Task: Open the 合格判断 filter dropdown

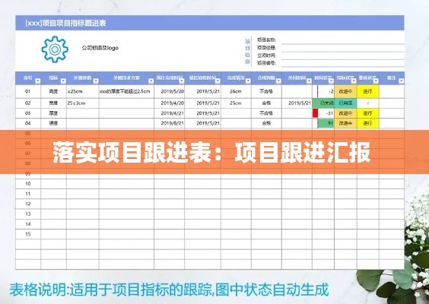Action: [278, 81]
